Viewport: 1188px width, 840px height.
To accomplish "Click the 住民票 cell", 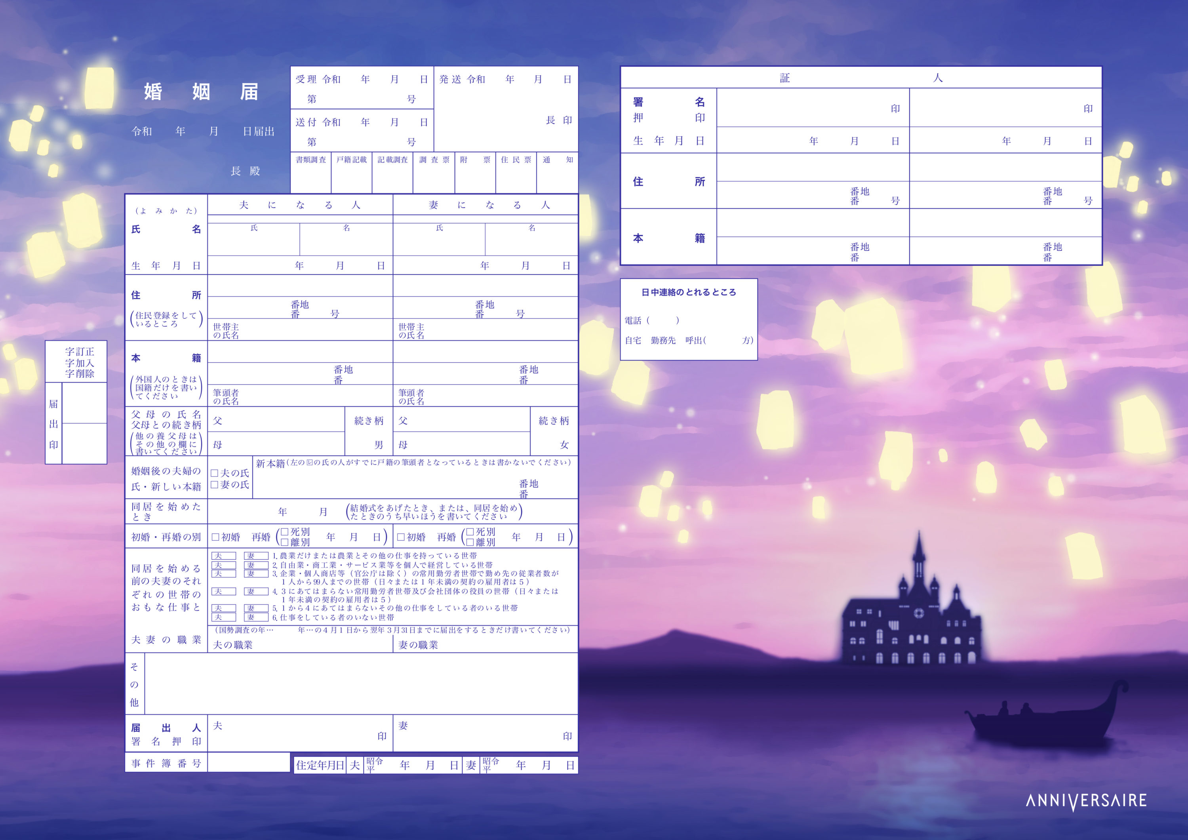I will coord(516,173).
